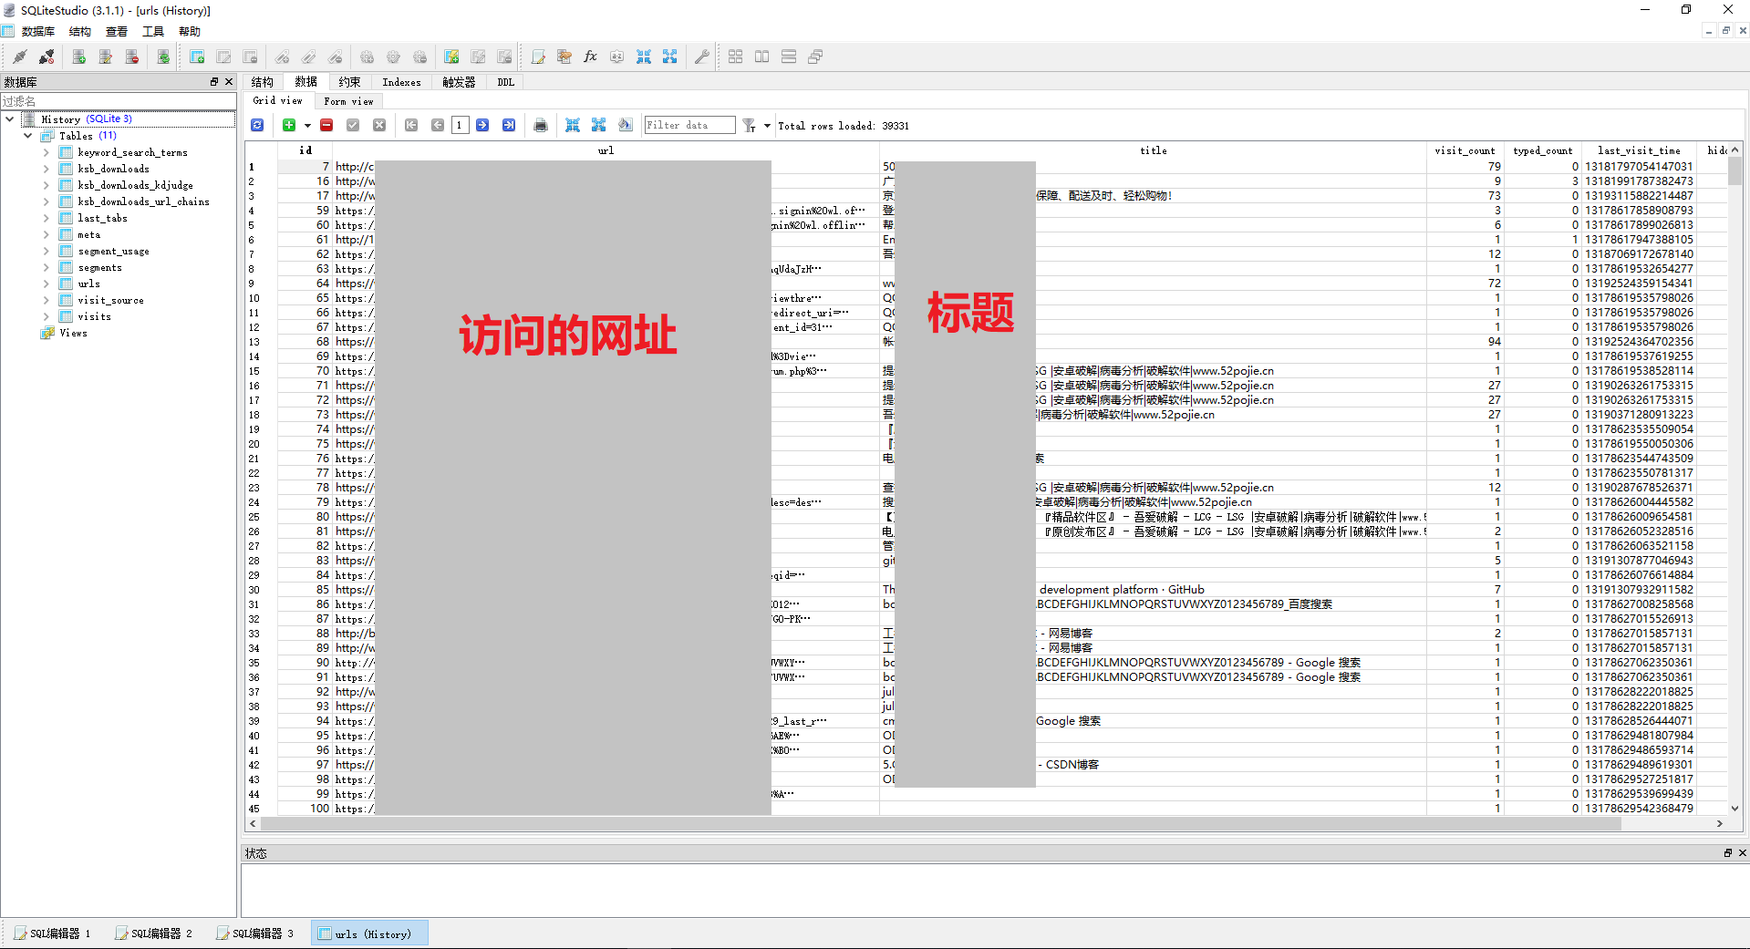Click the vertical scrollbar down arrow

click(x=1734, y=809)
